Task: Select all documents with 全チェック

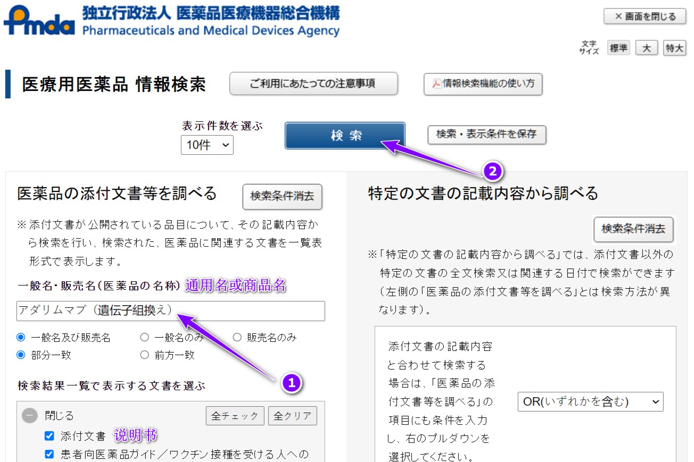Action: coord(235,416)
